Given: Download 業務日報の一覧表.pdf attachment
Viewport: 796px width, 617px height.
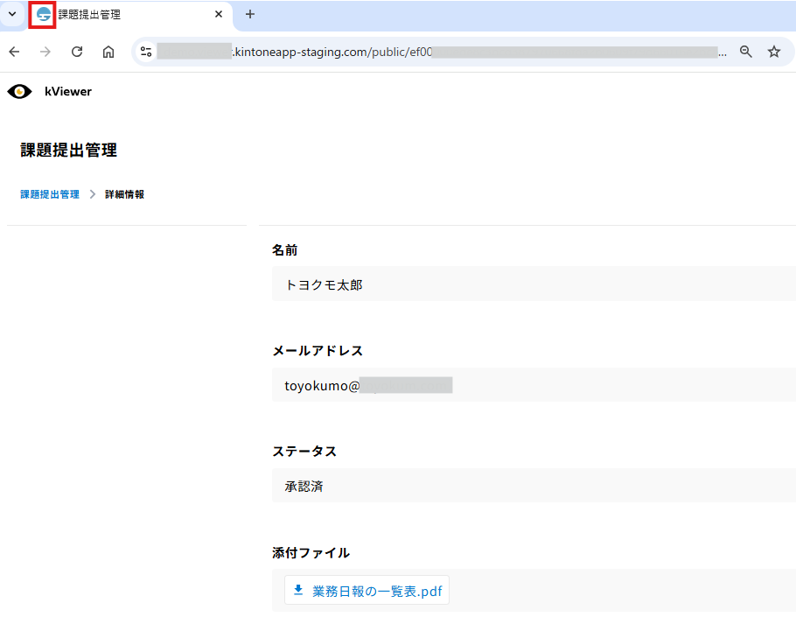Looking at the screenshot, I should point(367,591).
